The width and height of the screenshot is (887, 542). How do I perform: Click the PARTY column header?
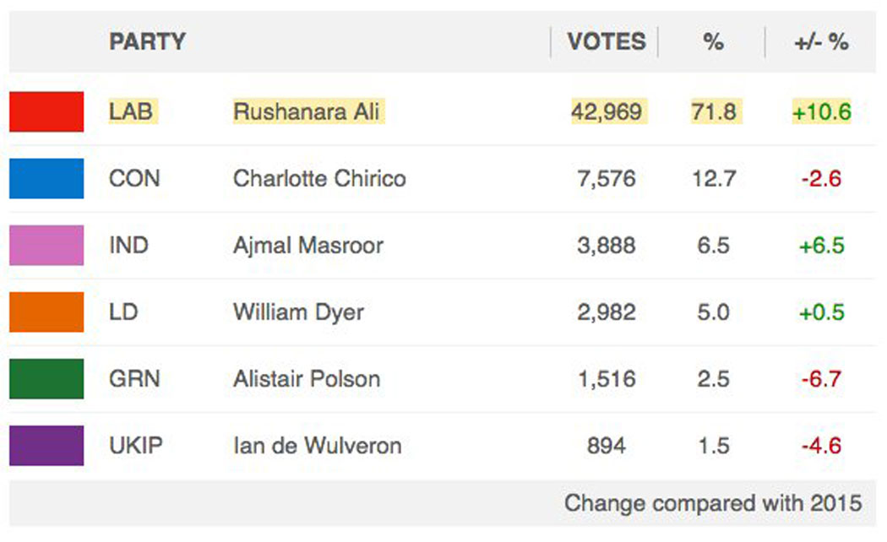147,41
